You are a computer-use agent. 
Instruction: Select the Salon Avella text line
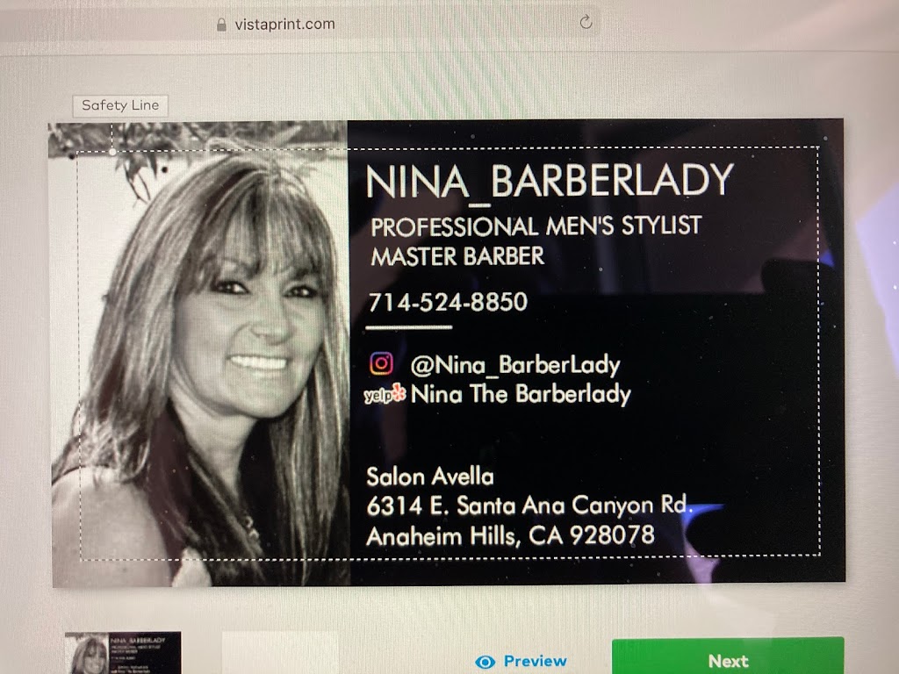point(430,477)
